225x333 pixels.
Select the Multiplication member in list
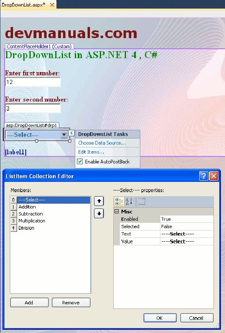32,221
